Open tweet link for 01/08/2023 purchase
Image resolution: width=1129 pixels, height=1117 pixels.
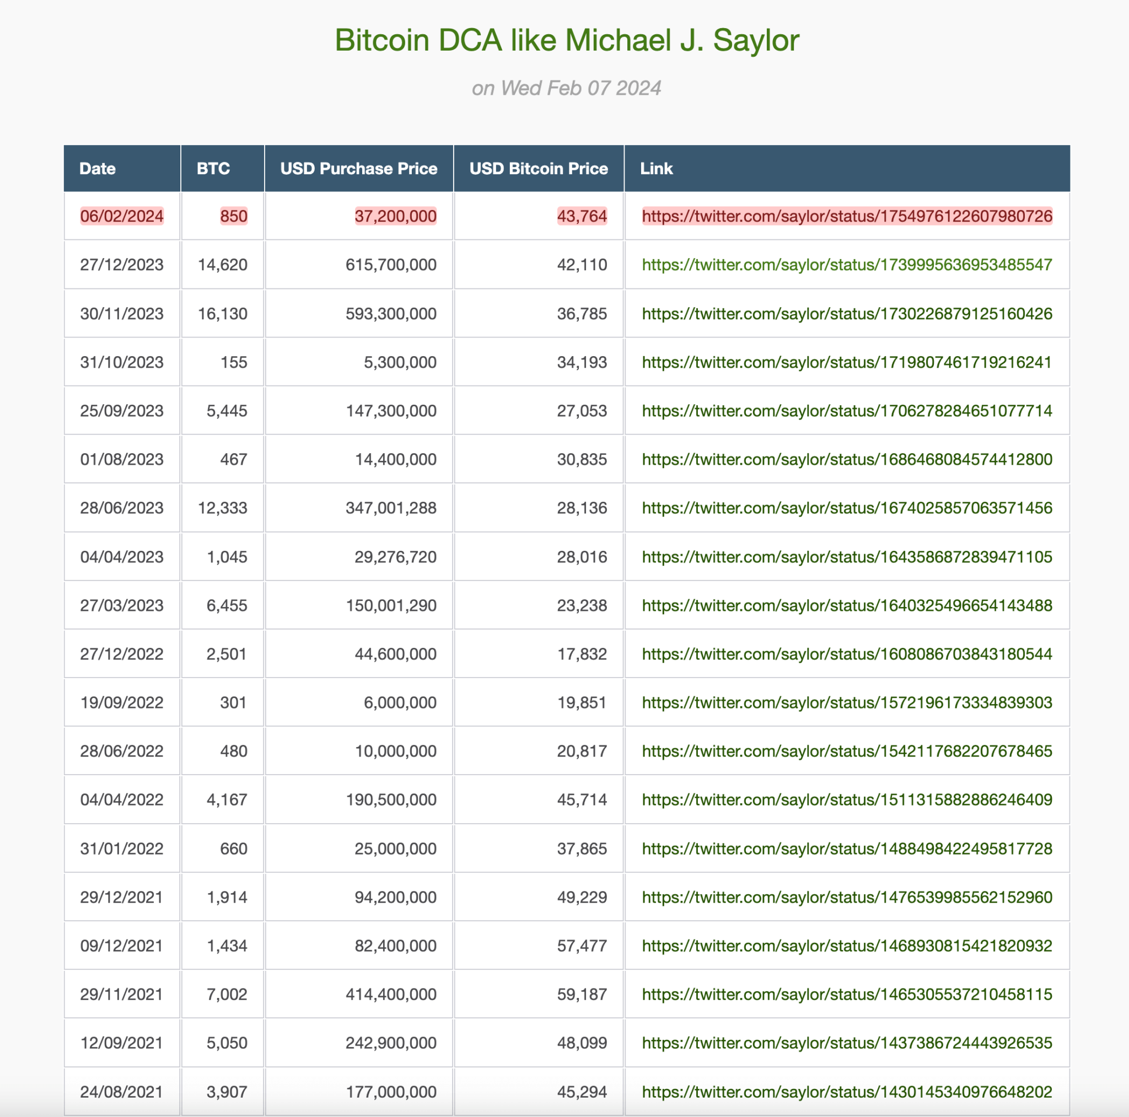tap(847, 459)
